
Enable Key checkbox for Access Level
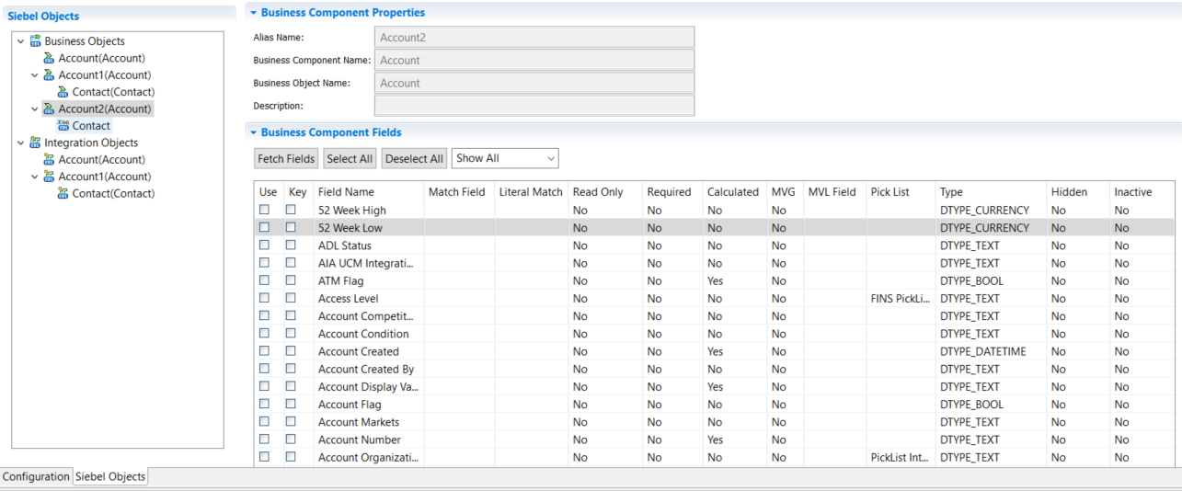click(x=291, y=298)
